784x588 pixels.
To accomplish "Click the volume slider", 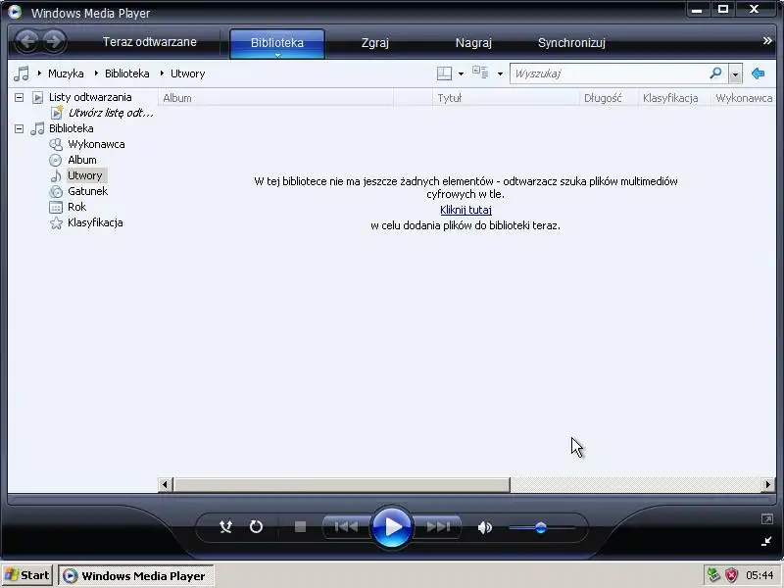I will click(x=542, y=527).
